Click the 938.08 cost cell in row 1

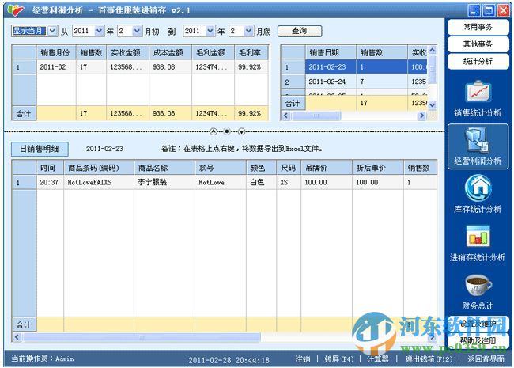[171, 67]
